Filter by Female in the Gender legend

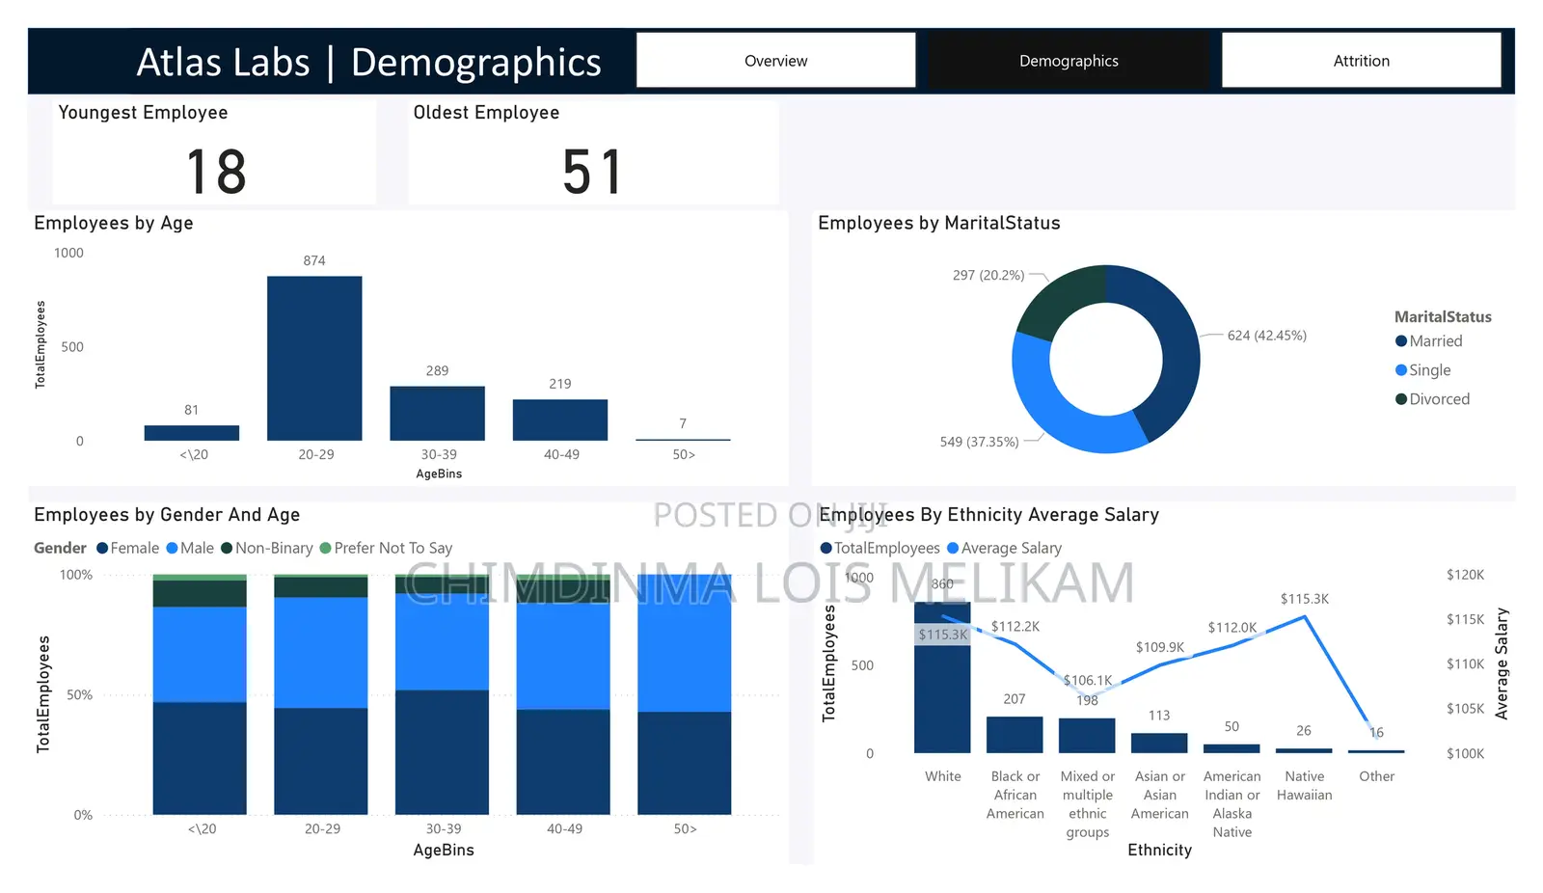point(128,548)
